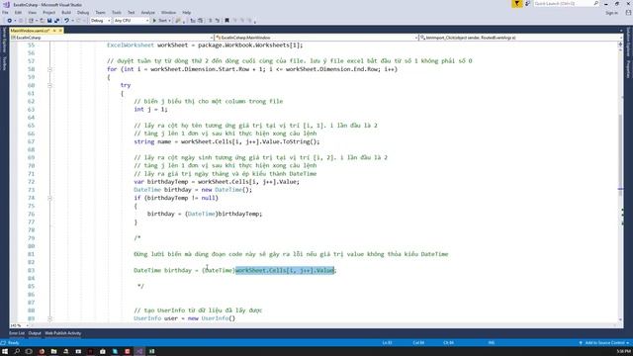The height and width of the screenshot is (356, 633).
Task: Click the Quick Launch search field
Action: click(566, 4)
